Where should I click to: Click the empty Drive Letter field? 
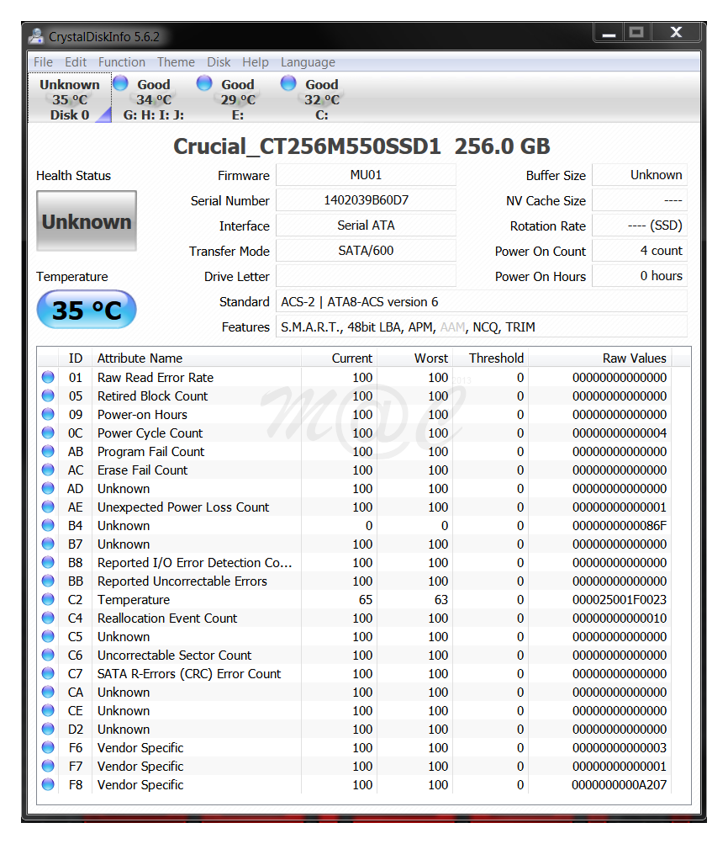367,276
